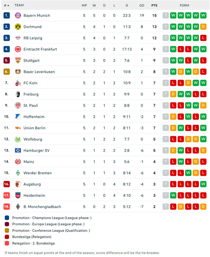Click RB Leipzig's red L form badge
This screenshot has height=257, width=210.
203,38
